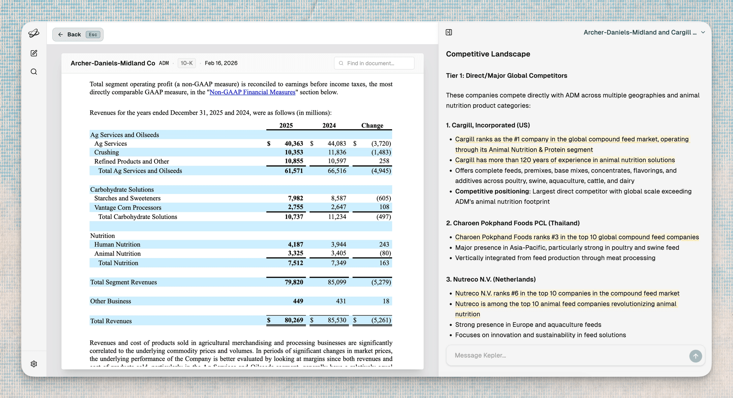Image resolution: width=733 pixels, height=398 pixels.
Task: Click the sidebar search magnifier icon
Action: pyautogui.click(x=34, y=72)
